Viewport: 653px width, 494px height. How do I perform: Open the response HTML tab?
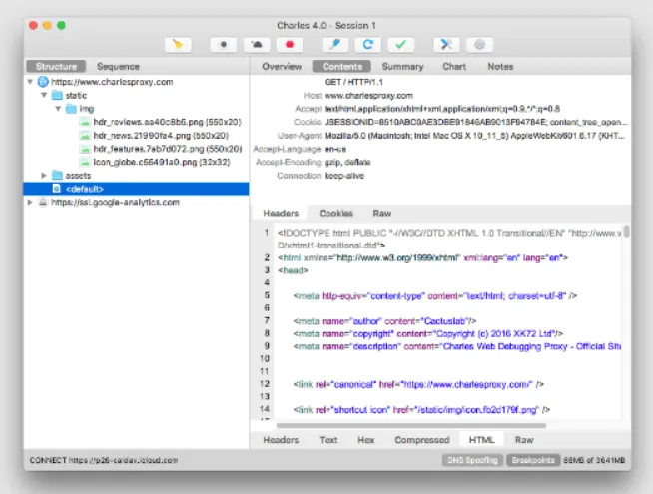click(482, 440)
